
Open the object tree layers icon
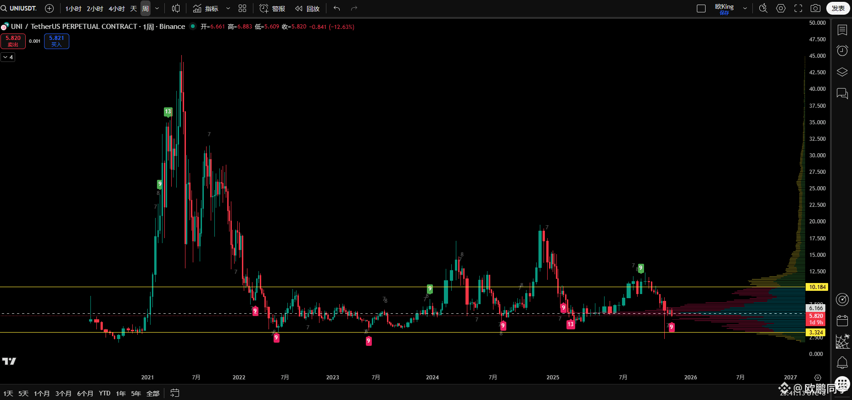(x=842, y=72)
